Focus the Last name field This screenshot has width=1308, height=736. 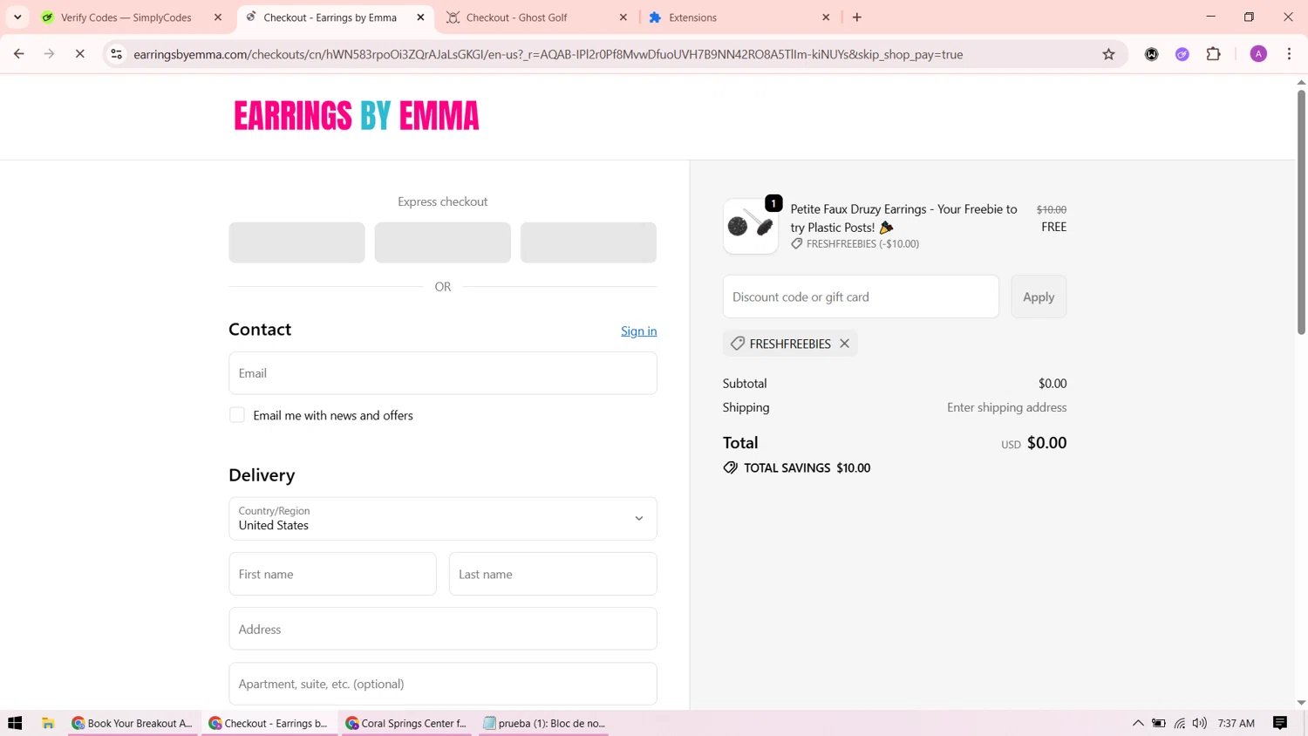553,574
